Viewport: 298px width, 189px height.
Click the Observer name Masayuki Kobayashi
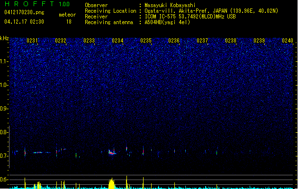point(170,5)
